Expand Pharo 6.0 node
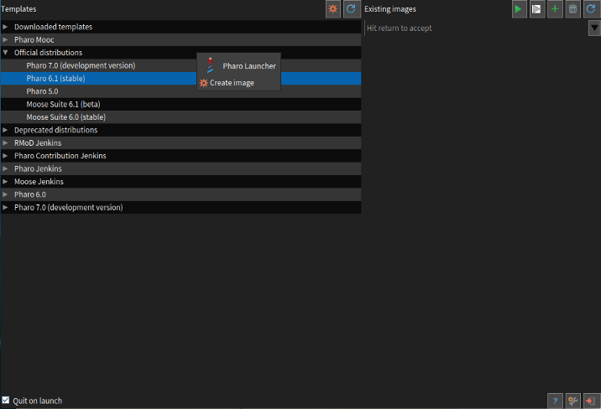 (x=5, y=194)
